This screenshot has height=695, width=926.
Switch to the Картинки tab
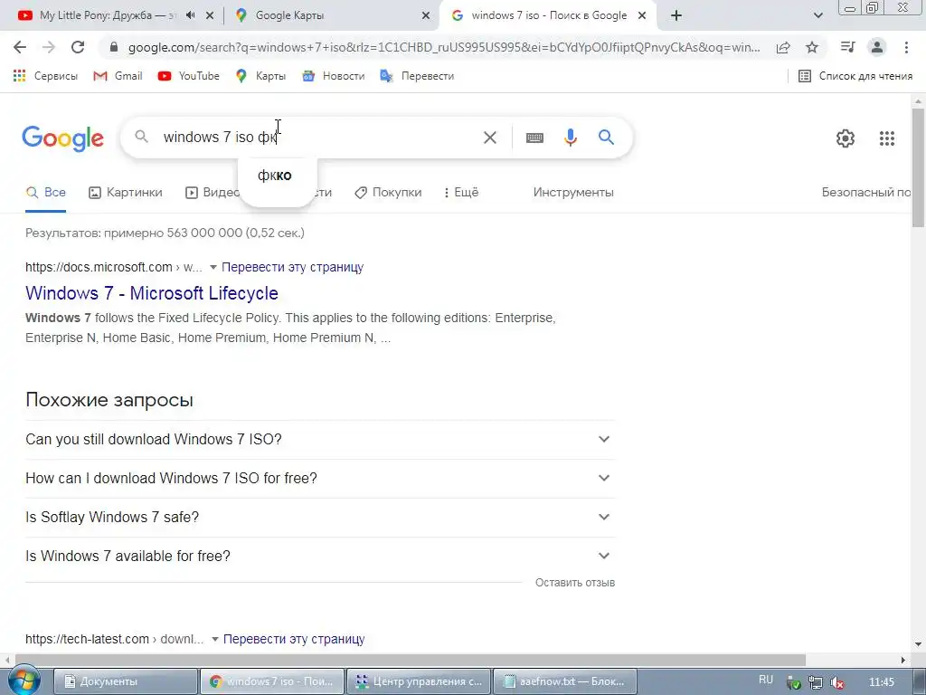125,192
